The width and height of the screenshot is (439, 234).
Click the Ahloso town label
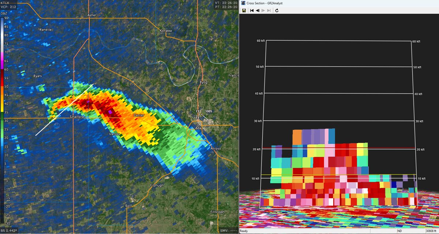coord(216,148)
